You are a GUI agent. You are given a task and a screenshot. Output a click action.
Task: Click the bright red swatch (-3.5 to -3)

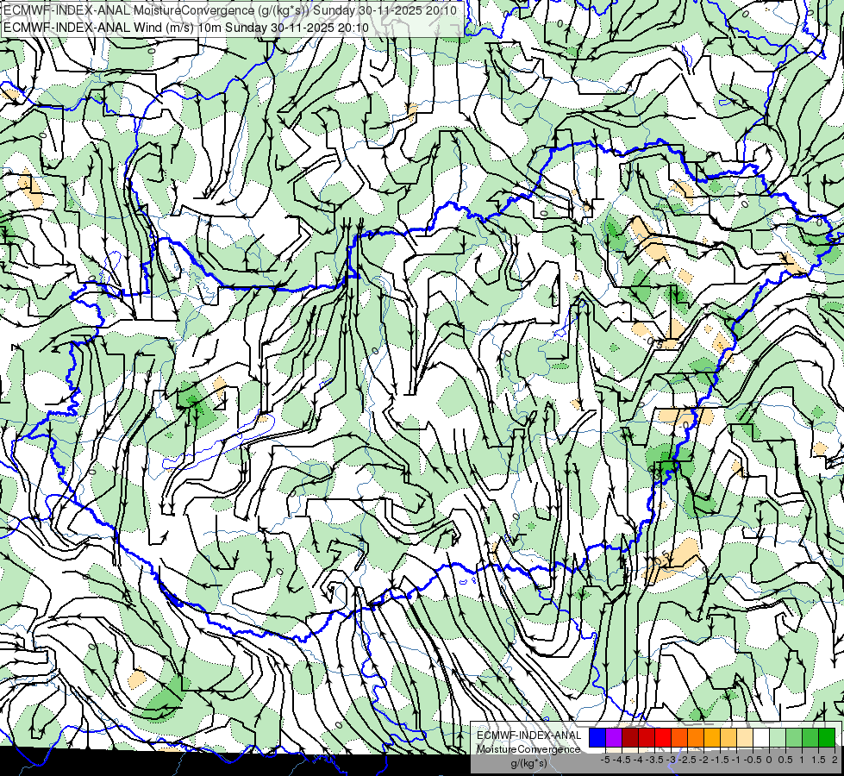click(663, 737)
